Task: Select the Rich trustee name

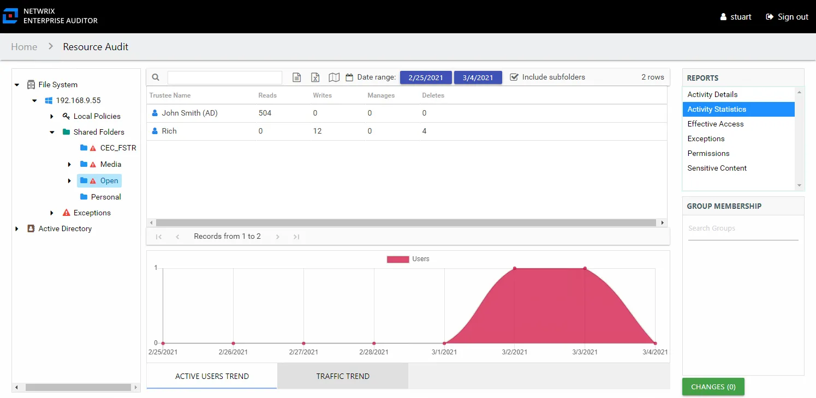Action: click(169, 131)
